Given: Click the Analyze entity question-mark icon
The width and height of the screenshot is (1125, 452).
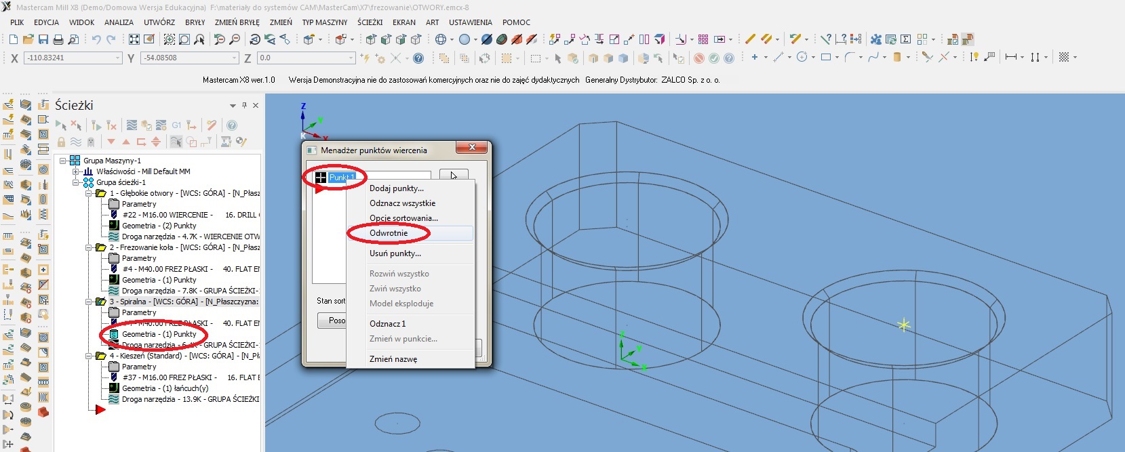Looking at the screenshot, I should click(826, 39).
